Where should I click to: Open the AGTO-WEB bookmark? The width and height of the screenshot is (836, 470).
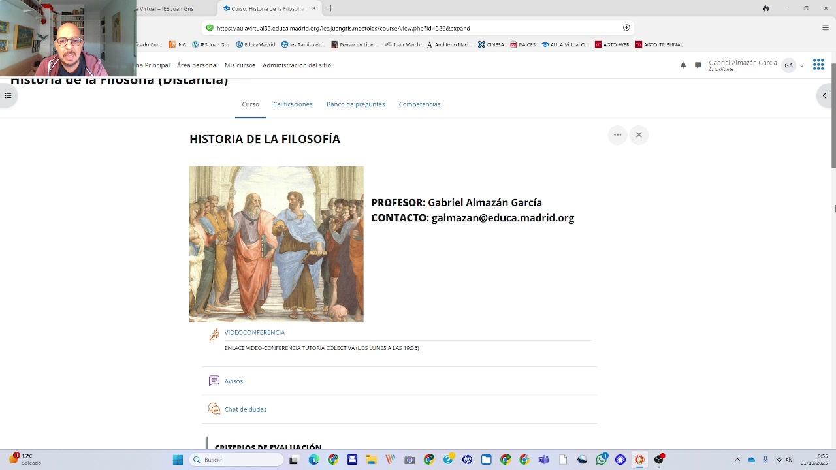(x=612, y=44)
